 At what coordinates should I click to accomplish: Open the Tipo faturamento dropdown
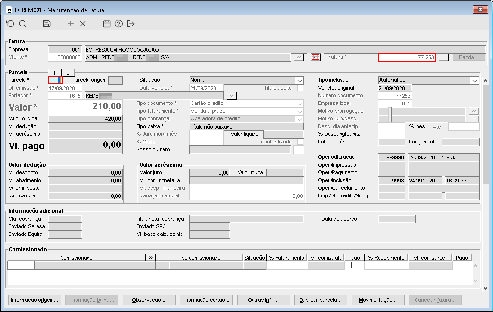[x=300, y=111]
